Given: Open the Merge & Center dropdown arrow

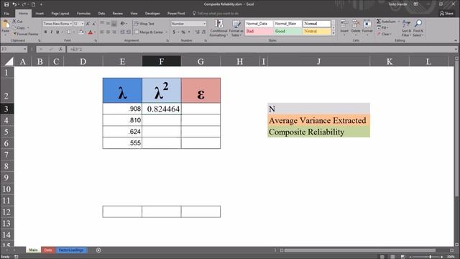Looking at the screenshot, I should click(166, 32).
